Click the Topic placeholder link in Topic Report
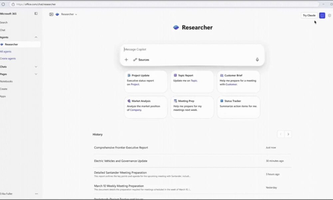The height and width of the screenshot is (200, 333). coord(194,81)
